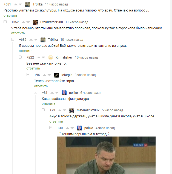The image size is (172, 174).
Task: Reply to Tr0llka's top comment via ответить
Action: coord(10,16)
